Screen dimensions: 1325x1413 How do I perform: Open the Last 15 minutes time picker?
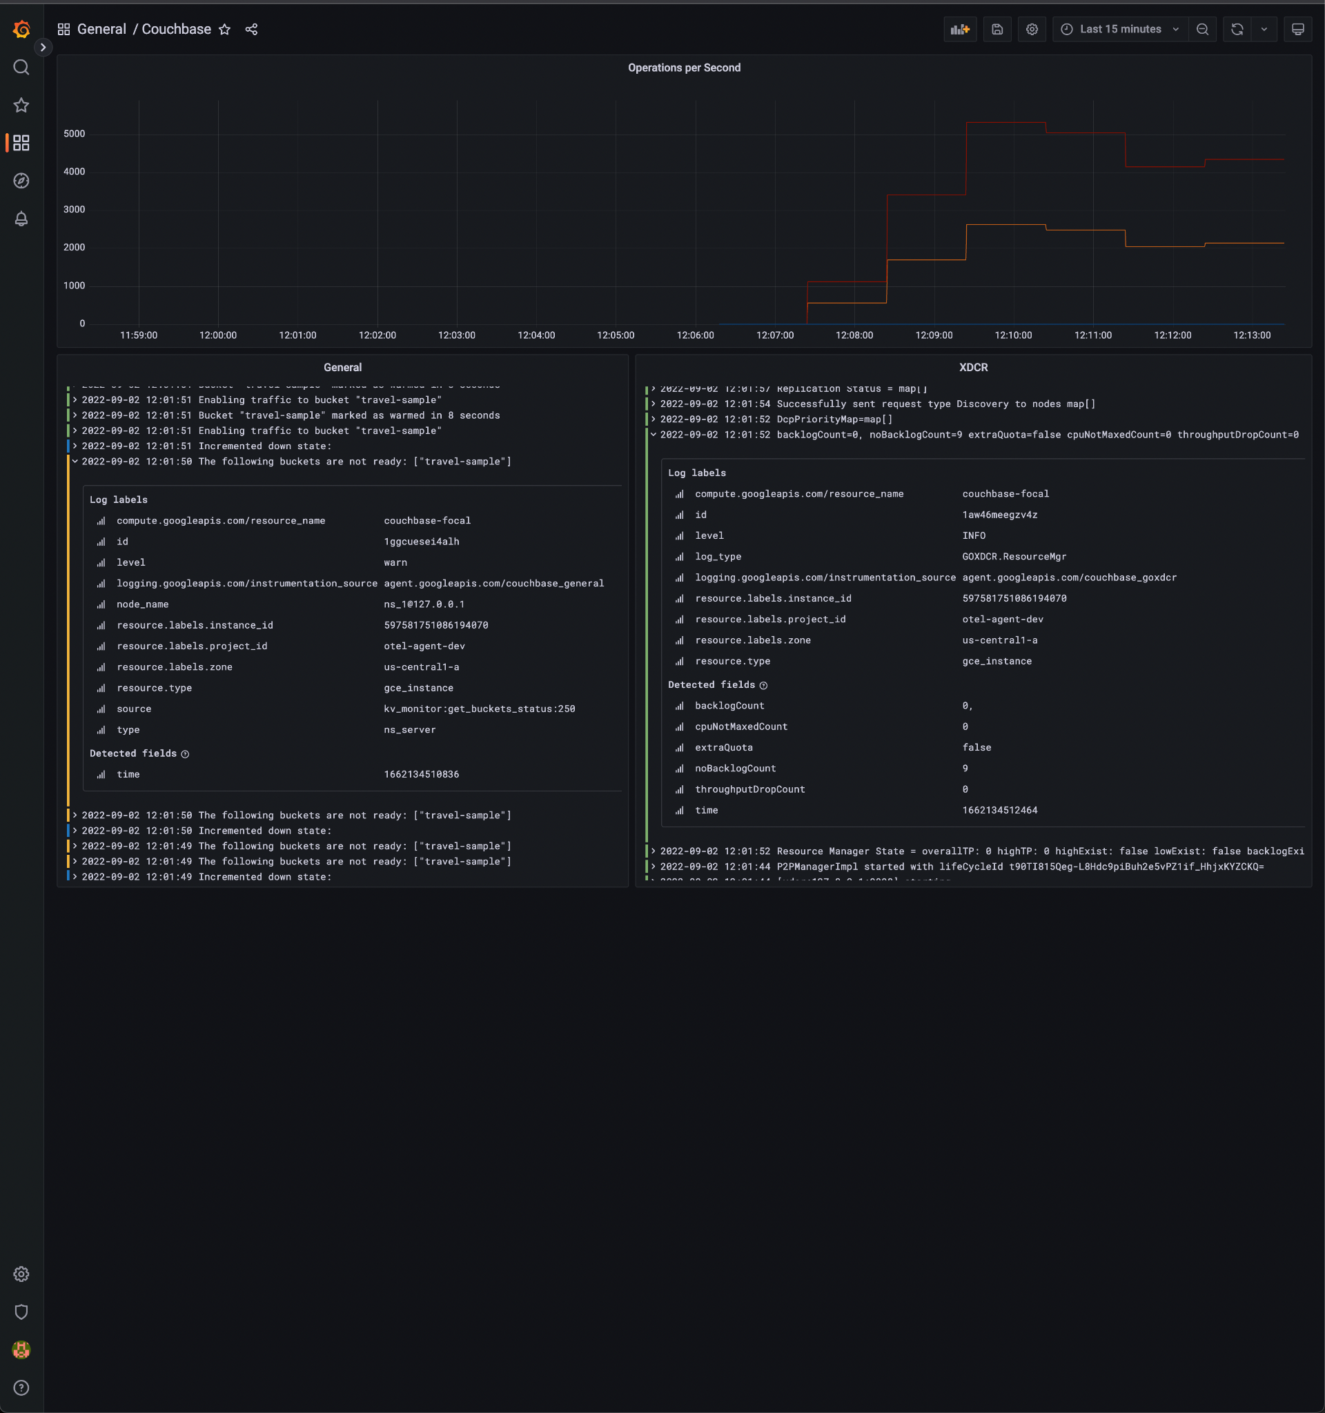pyautogui.click(x=1119, y=29)
